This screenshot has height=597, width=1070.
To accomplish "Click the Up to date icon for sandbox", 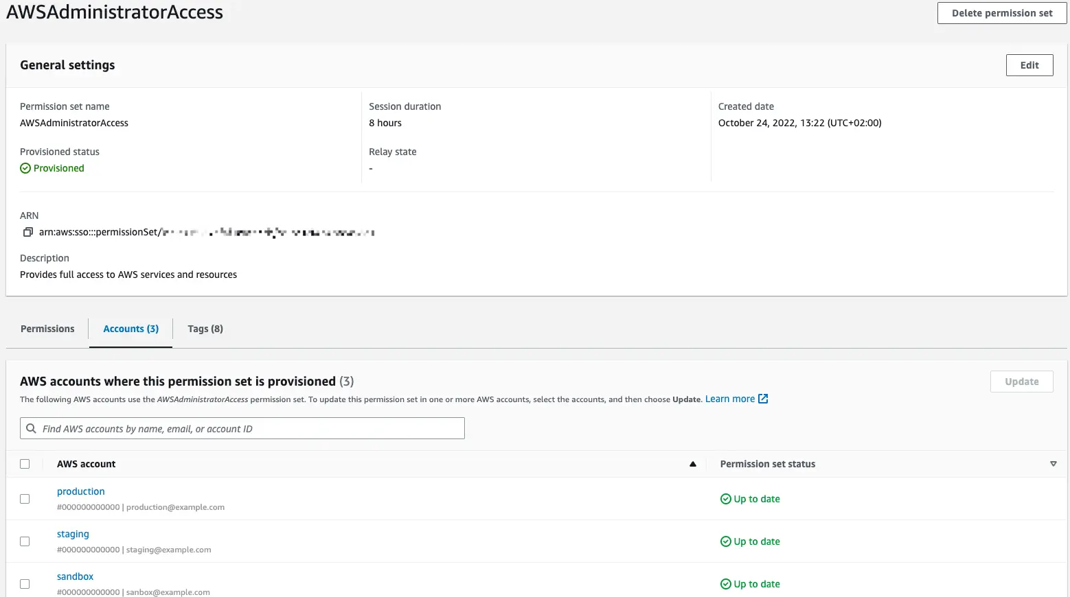I will coord(725,584).
